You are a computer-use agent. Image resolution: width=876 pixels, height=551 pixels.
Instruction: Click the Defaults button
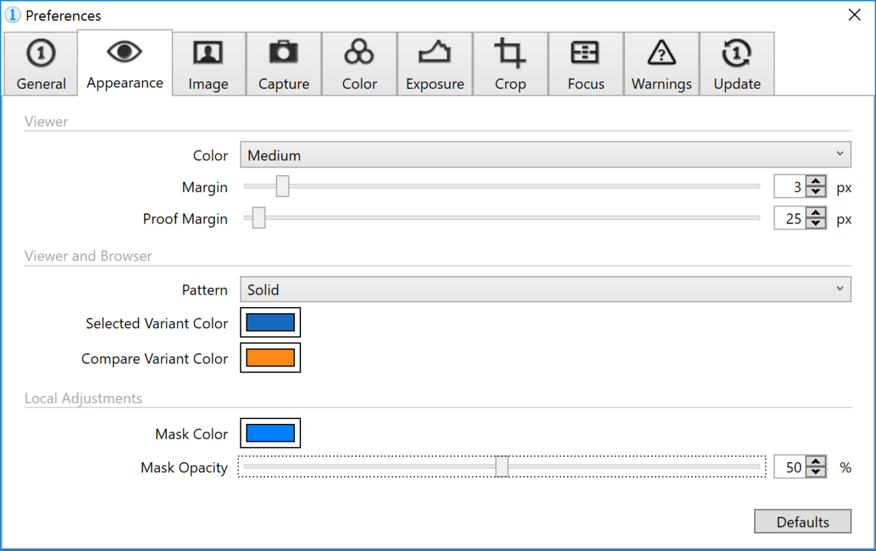[x=803, y=521]
